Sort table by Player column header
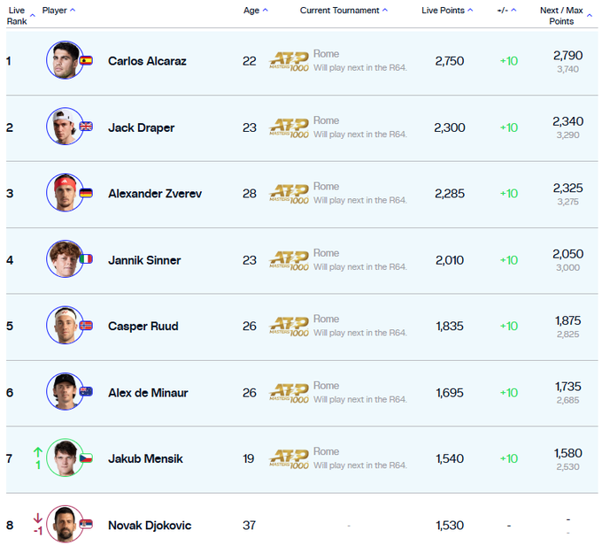The image size is (602, 553). click(58, 11)
